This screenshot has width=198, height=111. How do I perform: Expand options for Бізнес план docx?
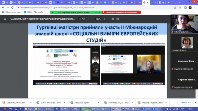point(65,103)
